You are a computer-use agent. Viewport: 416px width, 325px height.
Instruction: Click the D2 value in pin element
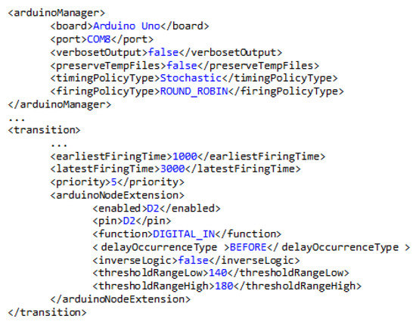(x=129, y=221)
